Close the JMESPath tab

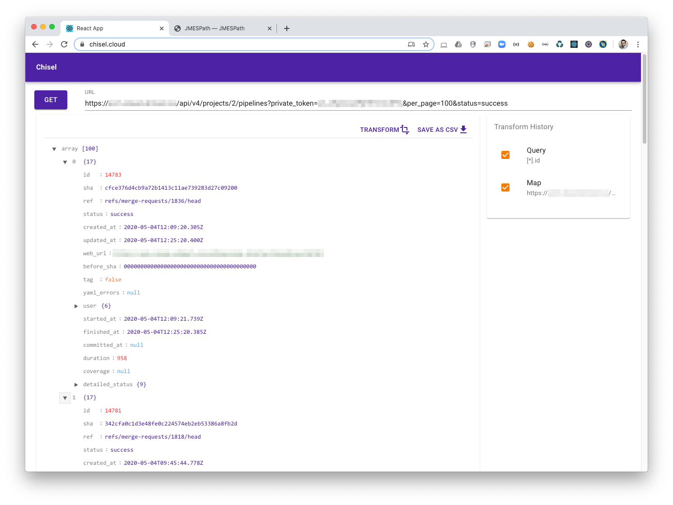[270, 28]
